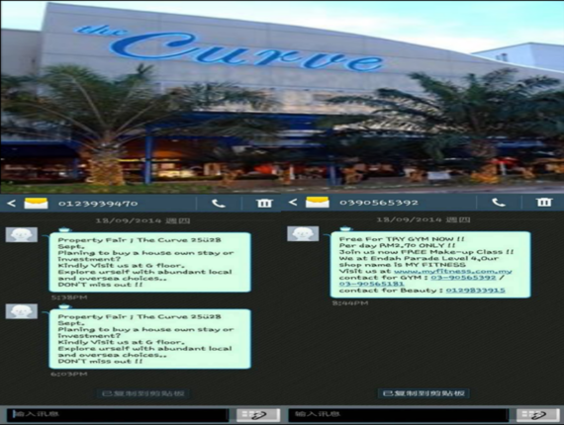Dismiss clipboard toast in the left chat

point(143,393)
